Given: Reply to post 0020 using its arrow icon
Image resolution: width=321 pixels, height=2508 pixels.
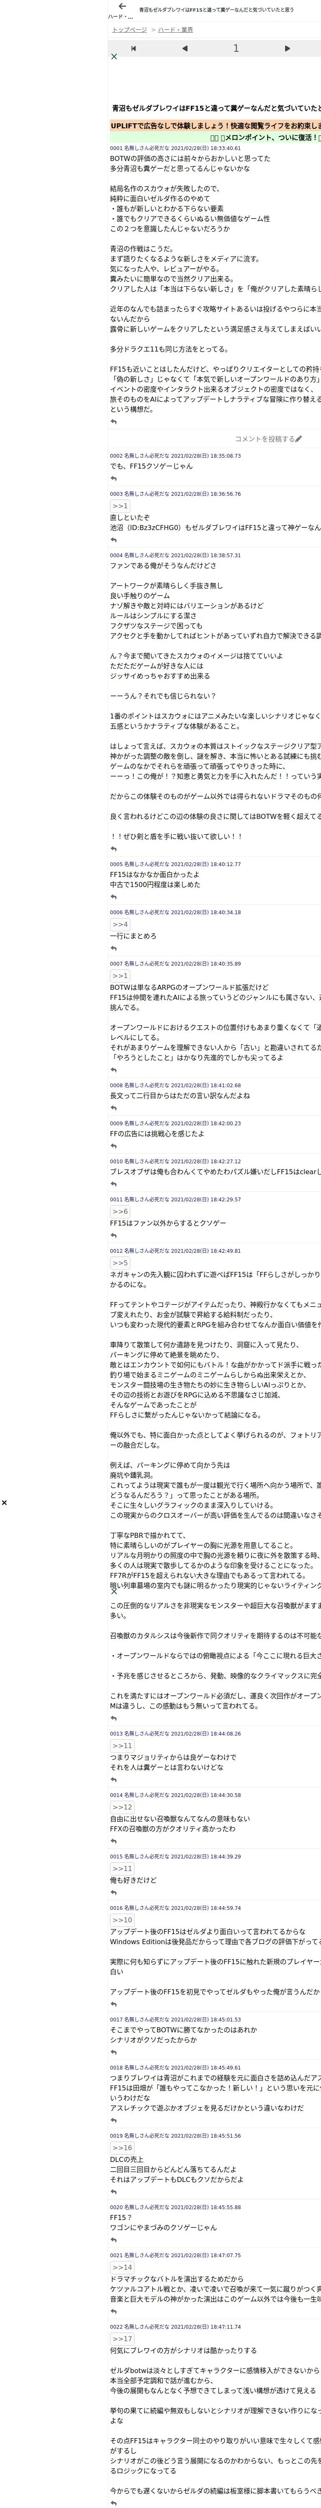Looking at the screenshot, I should [114, 2239].
